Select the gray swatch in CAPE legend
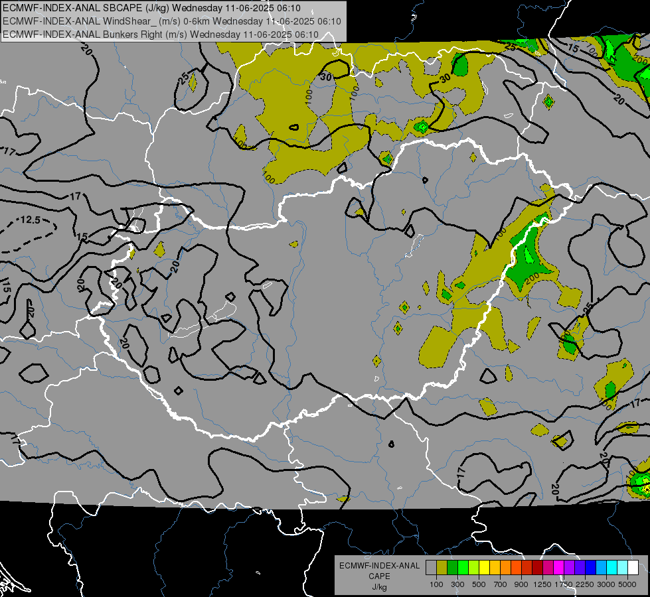The height and width of the screenshot is (597, 650). (431, 568)
